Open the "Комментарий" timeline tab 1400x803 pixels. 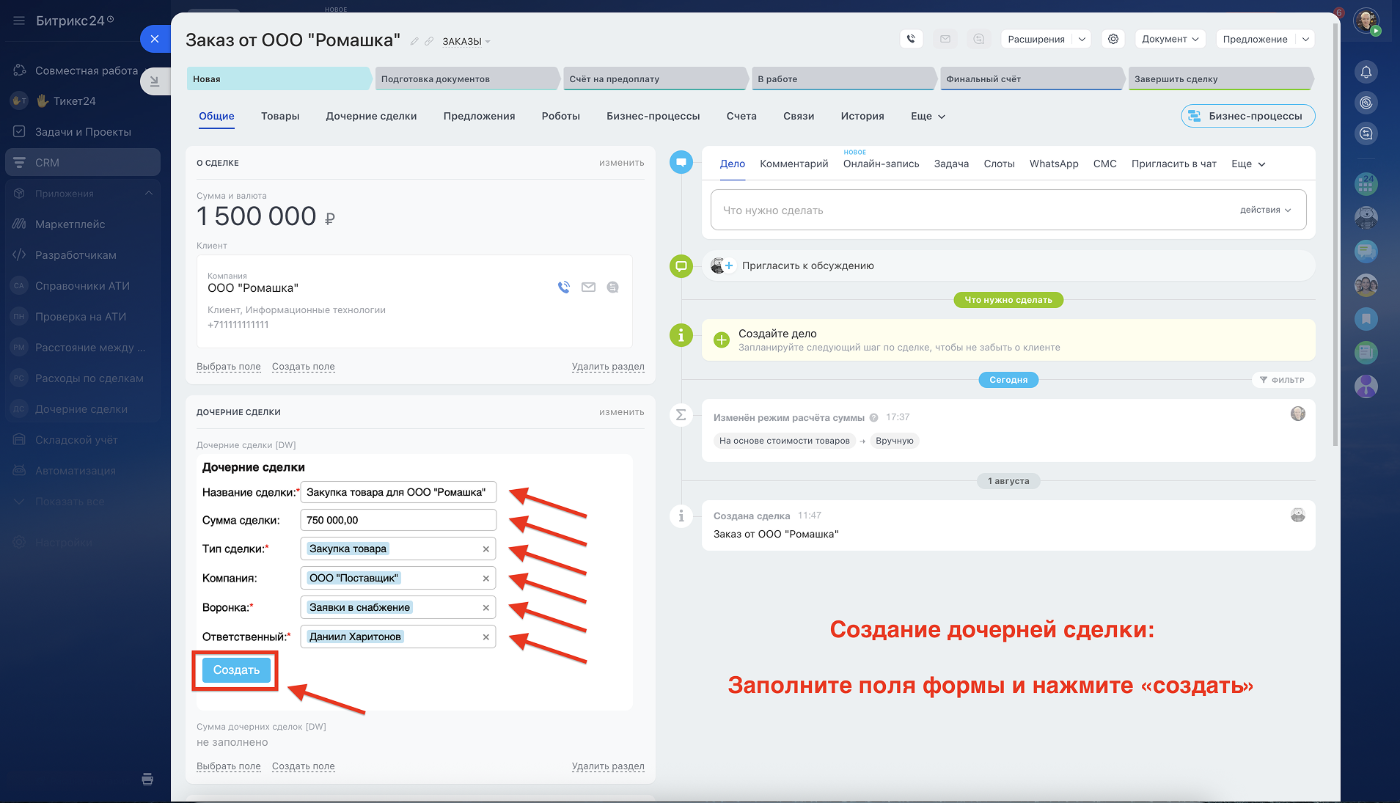[794, 164]
